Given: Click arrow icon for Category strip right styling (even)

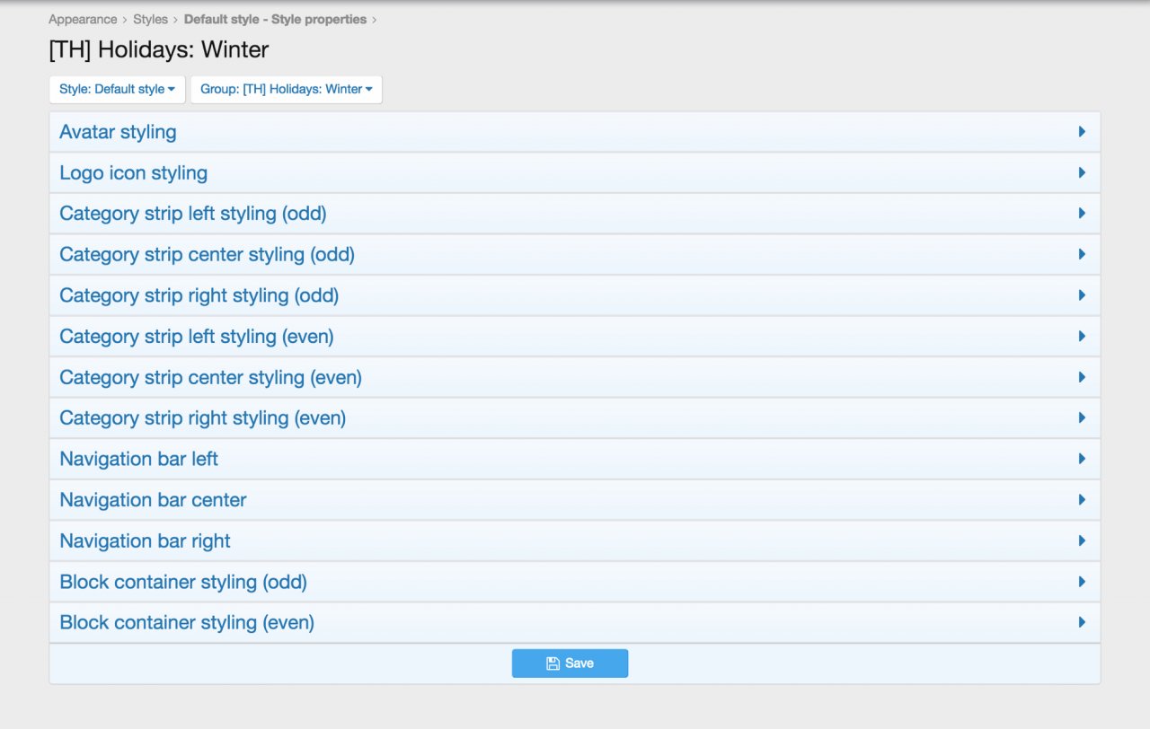Looking at the screenshot, I should pos(1082,418).
